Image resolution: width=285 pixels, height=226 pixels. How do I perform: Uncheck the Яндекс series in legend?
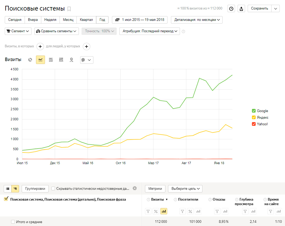pos(254,117)
